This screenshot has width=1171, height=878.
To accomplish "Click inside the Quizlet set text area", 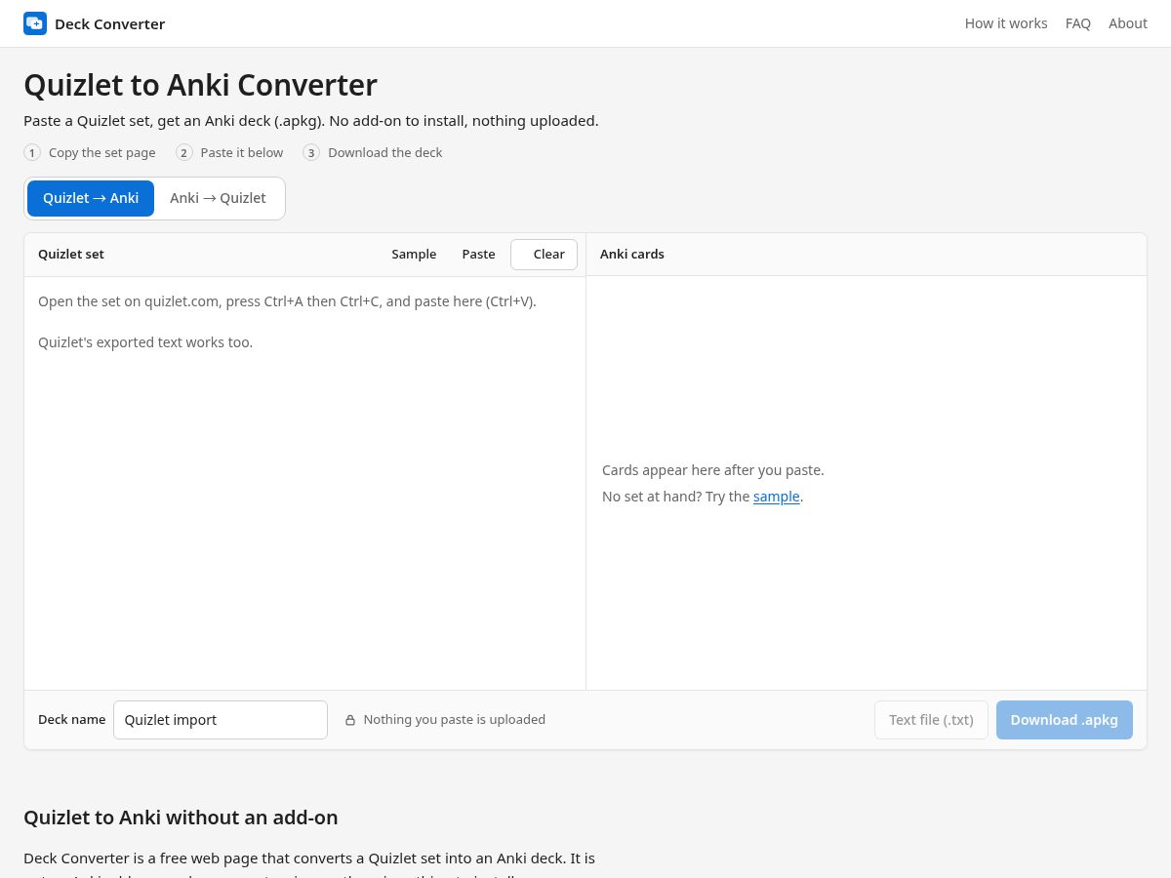I will [x=304, y=483].
